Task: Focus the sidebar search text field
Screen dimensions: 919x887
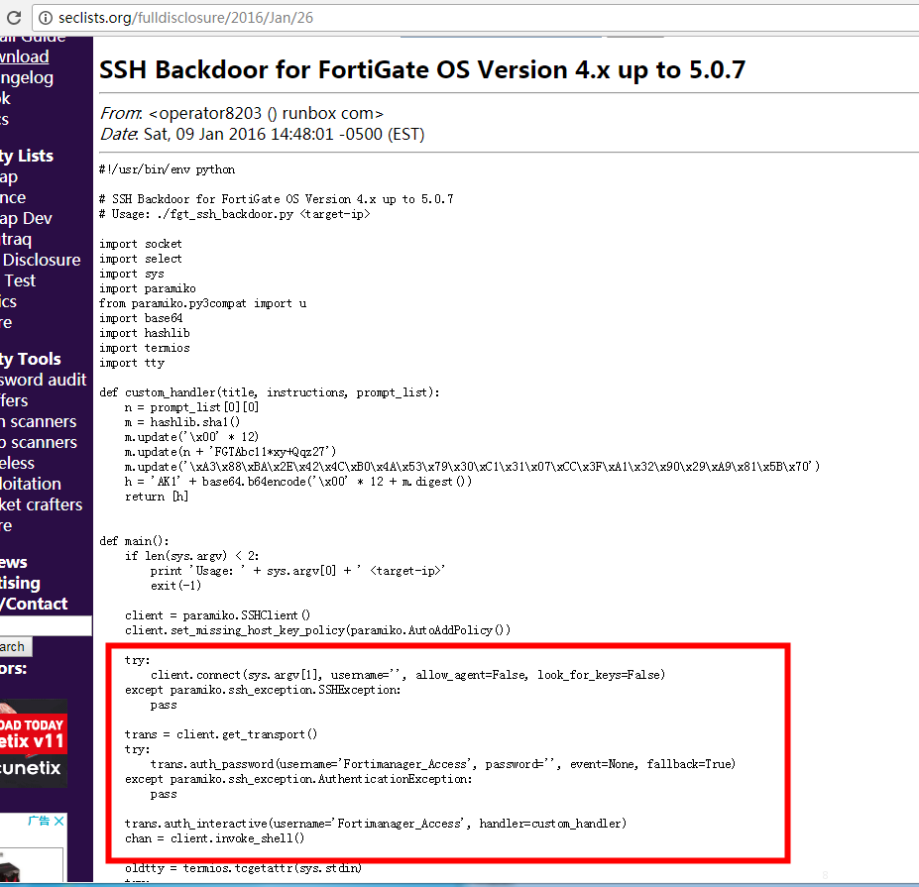Action: click(x=46, y=625)
